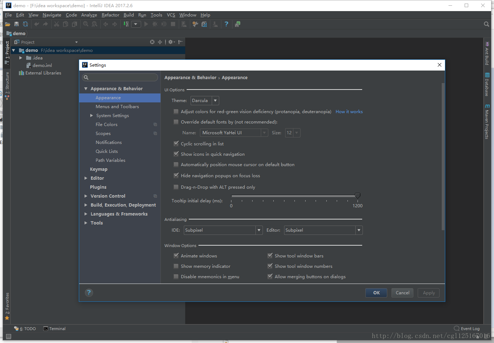Open Project Structure toolbar icon

(x=204, y=24)
